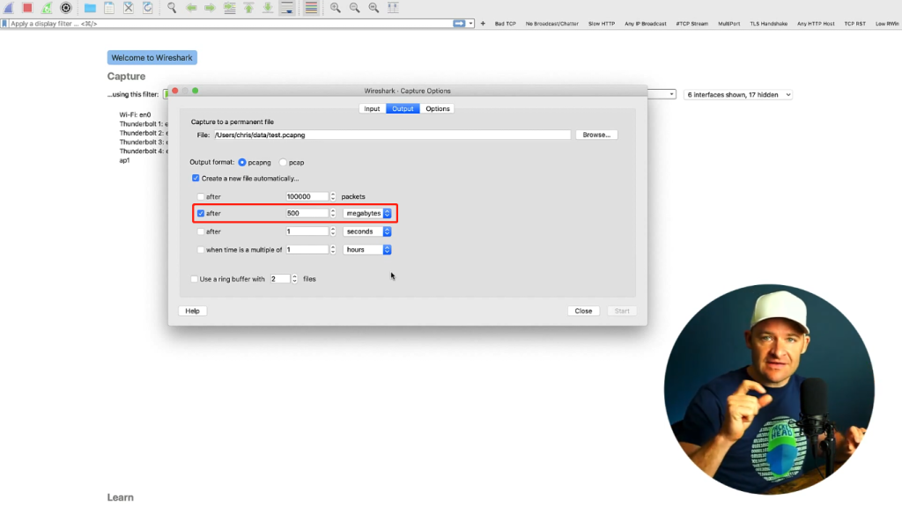Adjust packets count stepper arrows
The height and width of the screenshot is (507, 902).
[x=332, y=196]
